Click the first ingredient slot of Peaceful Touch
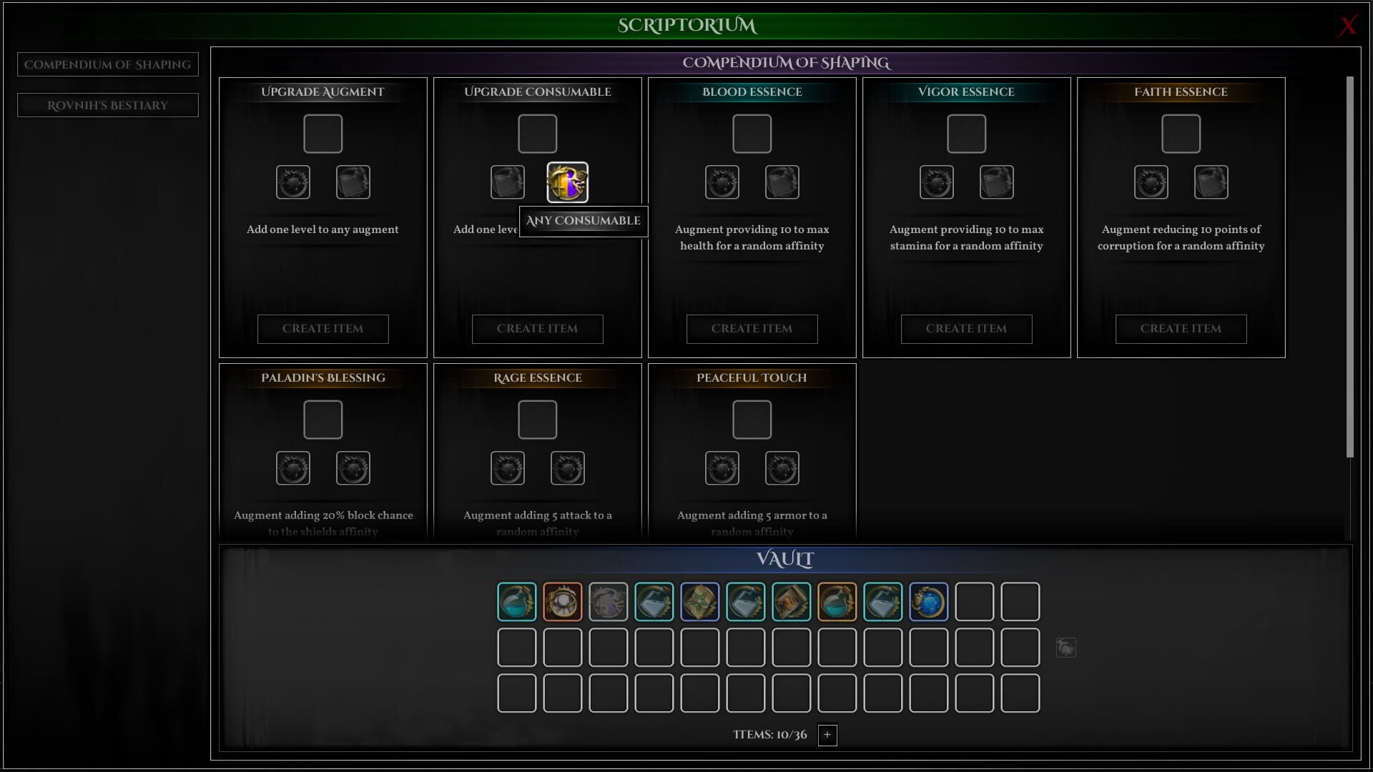1373x772 pixels. pyautogui.click(x=722, y=468)
